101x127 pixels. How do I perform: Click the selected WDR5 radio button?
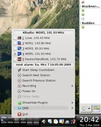[15, 54]
